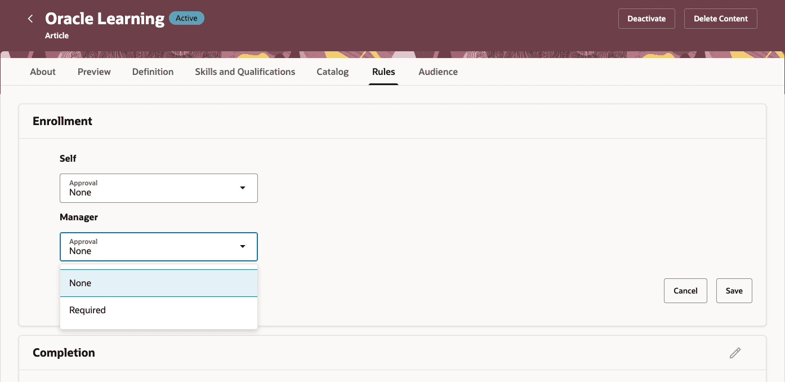Screen dimensions: 785x382
Task: Click the Completion section edit pencil icon
Action: coord(735,353)
